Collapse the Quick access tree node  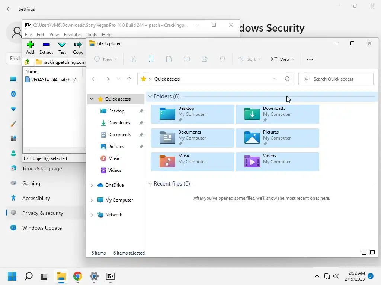(92, 99)
